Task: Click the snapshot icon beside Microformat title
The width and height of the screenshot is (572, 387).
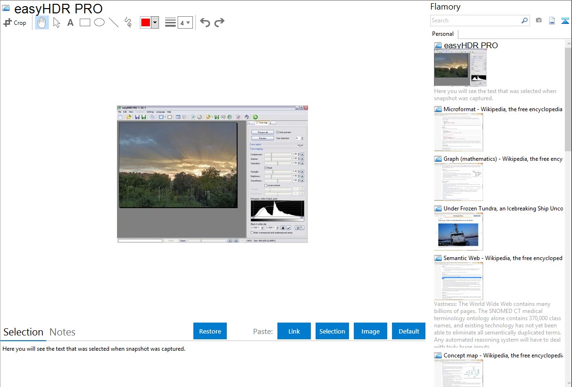Action: 438,109
